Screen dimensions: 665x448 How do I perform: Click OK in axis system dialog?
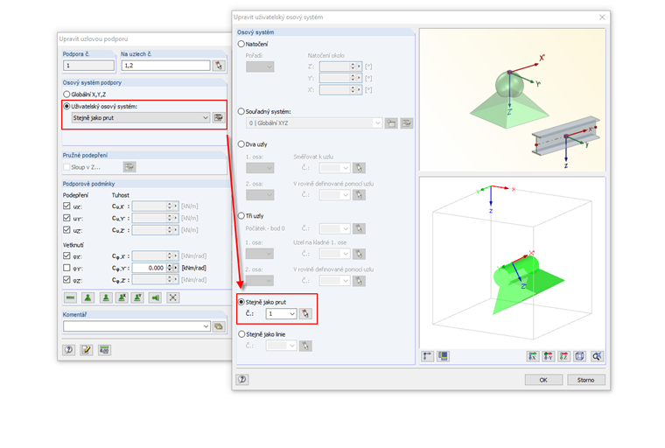click(x=543, y=380)
